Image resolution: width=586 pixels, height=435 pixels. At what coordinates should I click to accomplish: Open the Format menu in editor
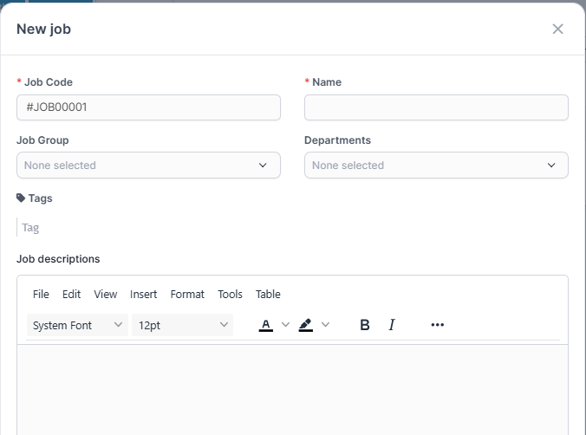[x=187, y=295]
